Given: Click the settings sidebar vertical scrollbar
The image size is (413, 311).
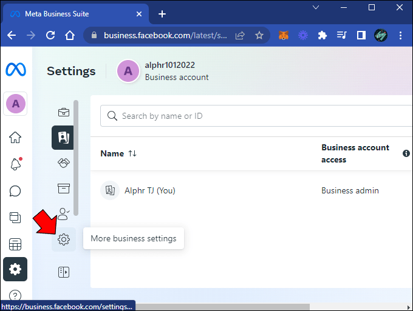Looking at the screenshot, I should [76, 158].
